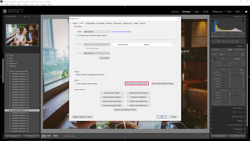Select the Before/After view icon
250x141 pixels.
(55, 136)
